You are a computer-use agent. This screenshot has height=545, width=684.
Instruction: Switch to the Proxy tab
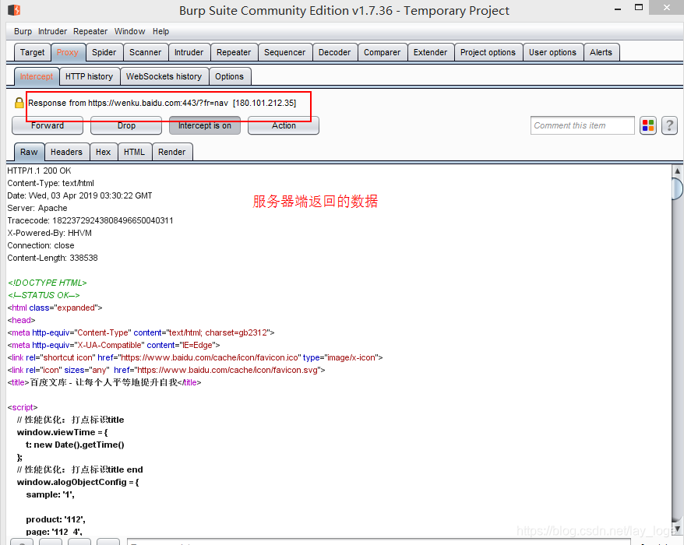(x=68, y=52)
